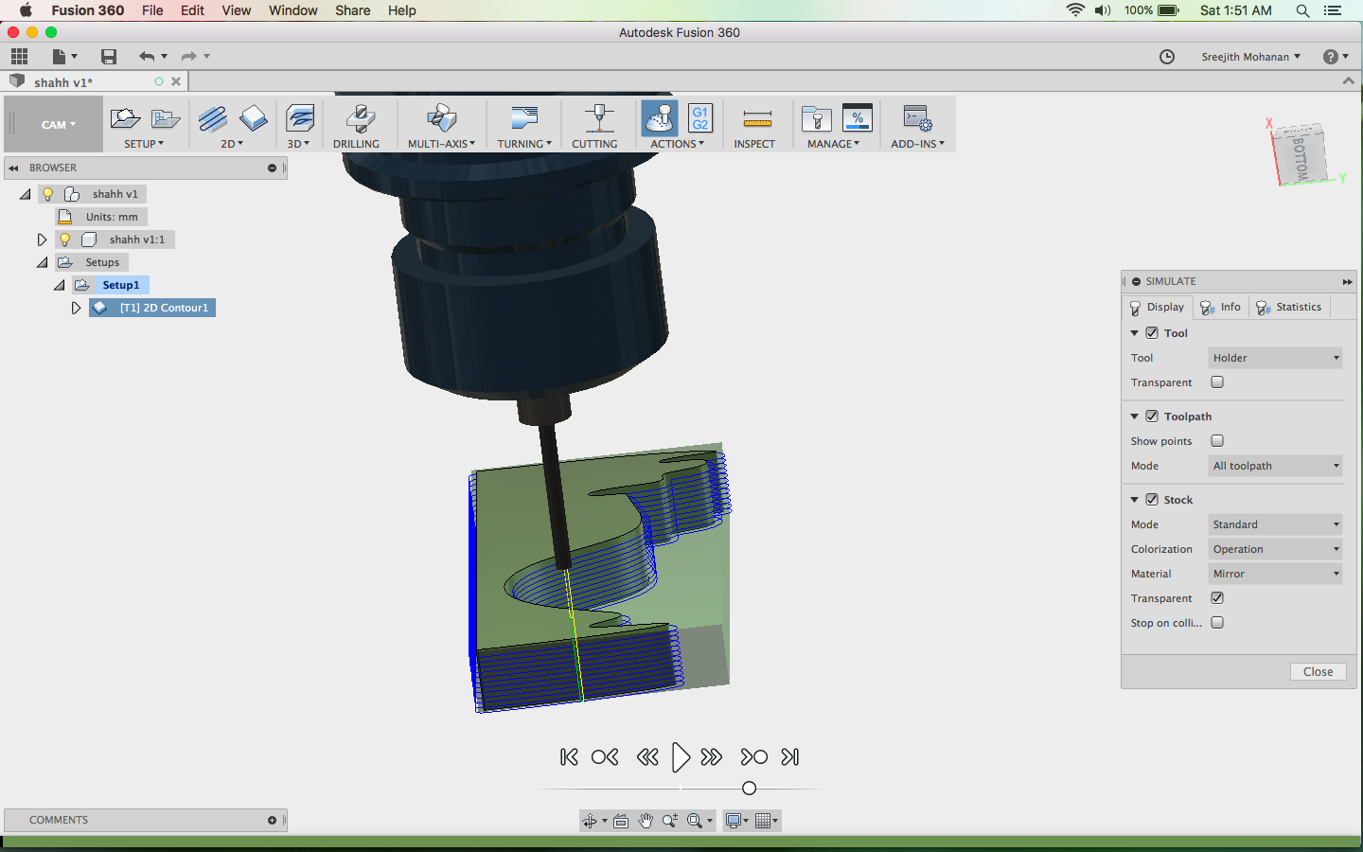1363x852 pixels.
Task: Click the Turning tool icon
Action: pos(523,119)
